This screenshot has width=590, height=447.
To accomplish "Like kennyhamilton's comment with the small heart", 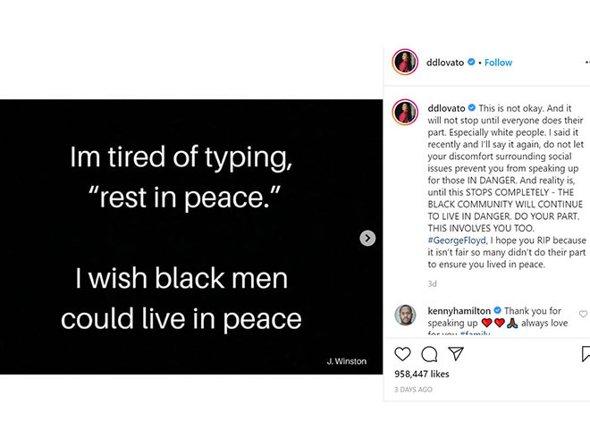I will pos(584,314).
